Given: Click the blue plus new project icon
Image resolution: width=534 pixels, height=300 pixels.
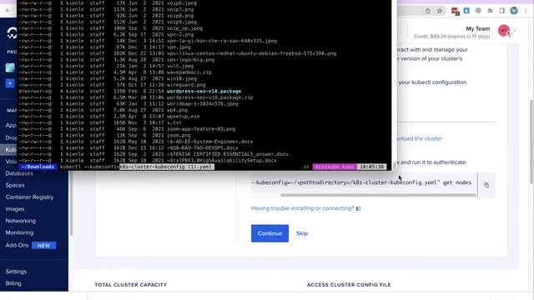Looking at the screenshot, I should [10, 83].
